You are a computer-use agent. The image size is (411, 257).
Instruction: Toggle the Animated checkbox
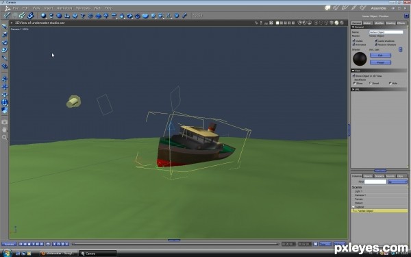pyautogui.click(x=353, y=45)
